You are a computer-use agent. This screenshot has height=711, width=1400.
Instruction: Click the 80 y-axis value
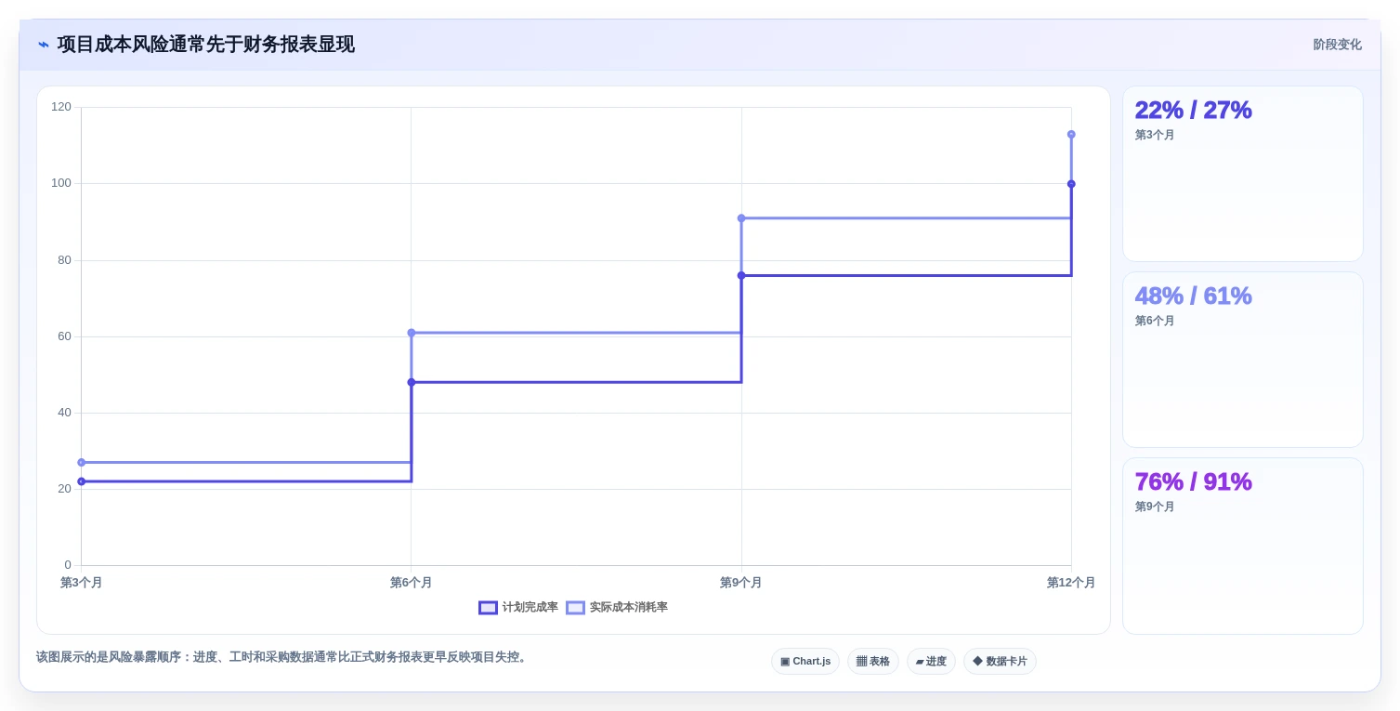64,260
